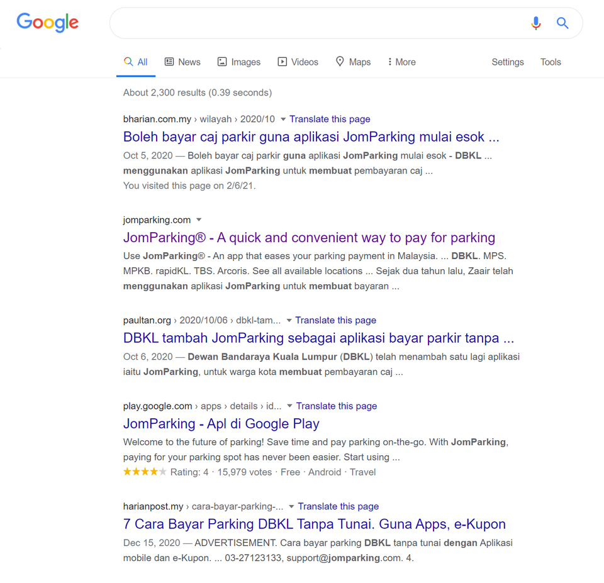
Task: Open Settings in the search bar
Action: tap(508, 62)
